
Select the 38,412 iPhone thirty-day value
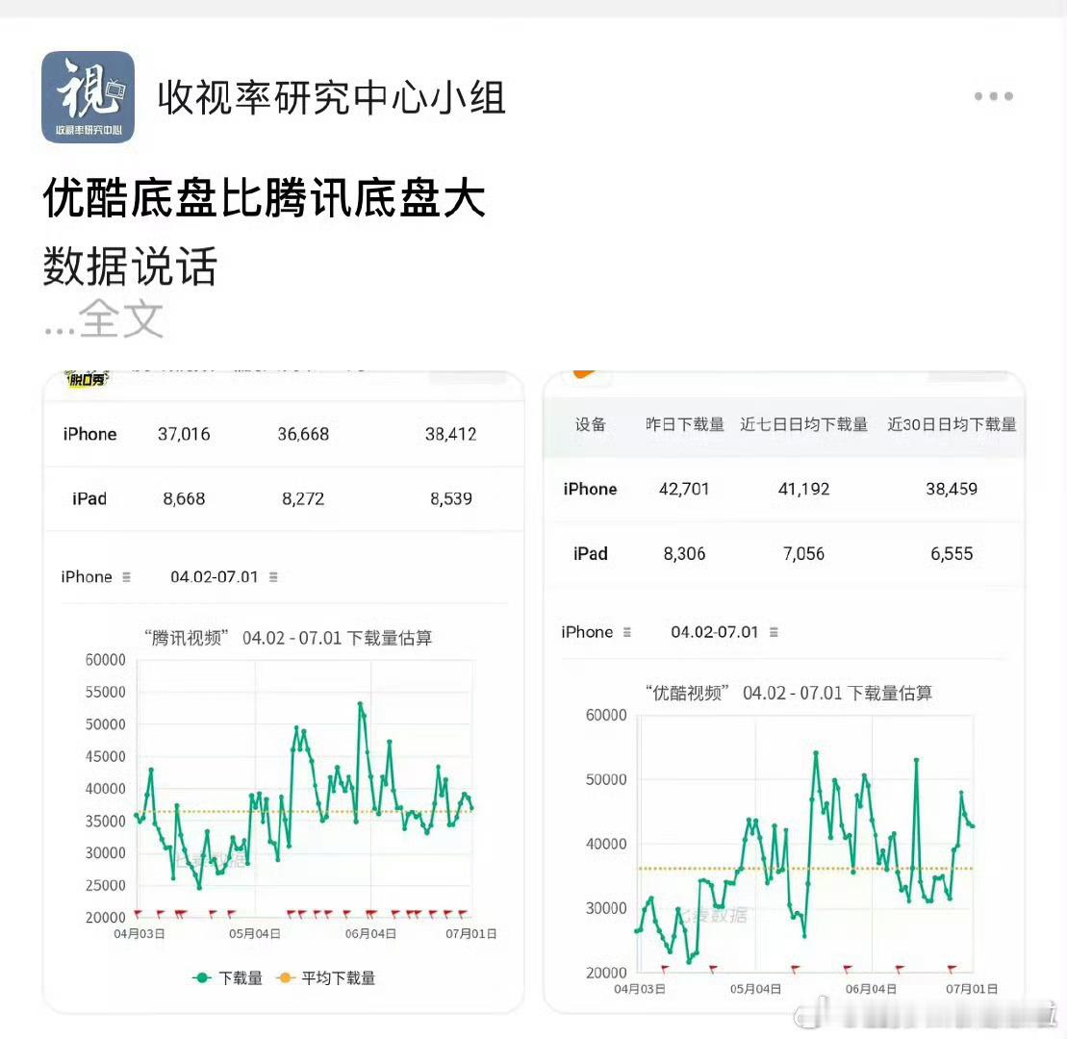coord(450,434)
